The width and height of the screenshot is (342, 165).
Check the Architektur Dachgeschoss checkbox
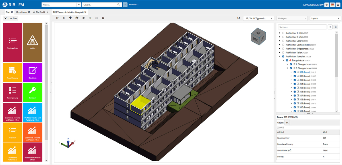click(x=283, y=45)
